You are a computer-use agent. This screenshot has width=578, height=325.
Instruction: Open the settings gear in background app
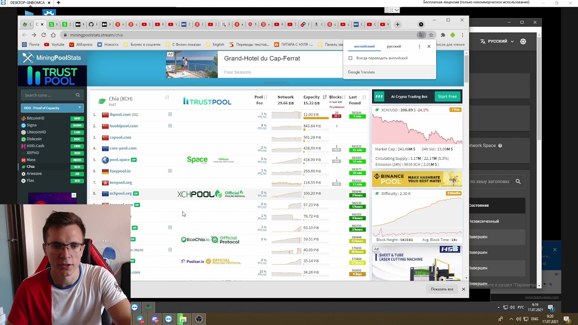click(523, 41)
